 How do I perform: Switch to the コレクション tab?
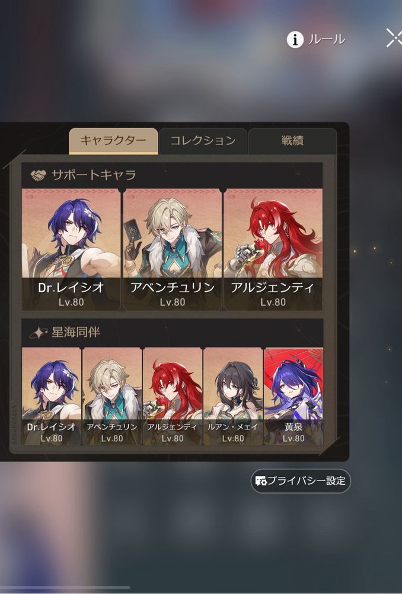[x=203, y=141]
